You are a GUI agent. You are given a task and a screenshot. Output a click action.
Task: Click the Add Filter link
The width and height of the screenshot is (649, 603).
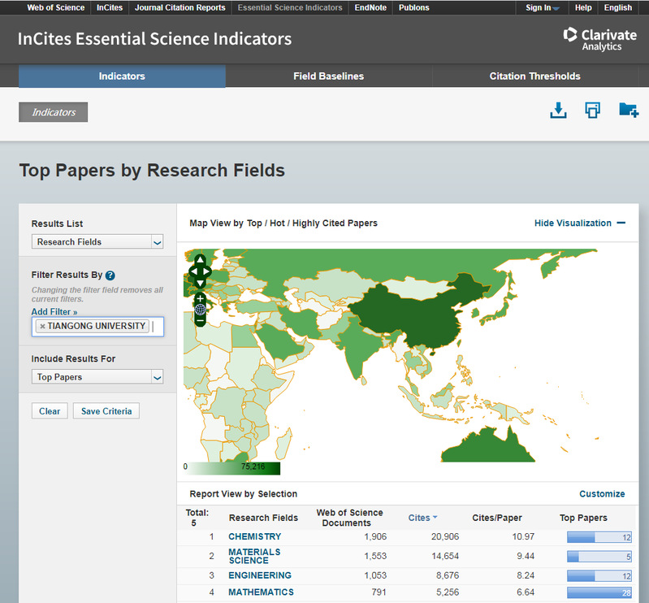(x=54, y=311)
